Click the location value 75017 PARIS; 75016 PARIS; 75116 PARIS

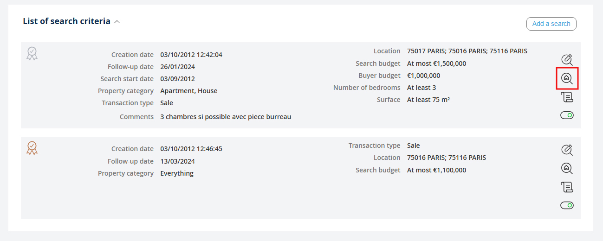(x=467, y=51)
